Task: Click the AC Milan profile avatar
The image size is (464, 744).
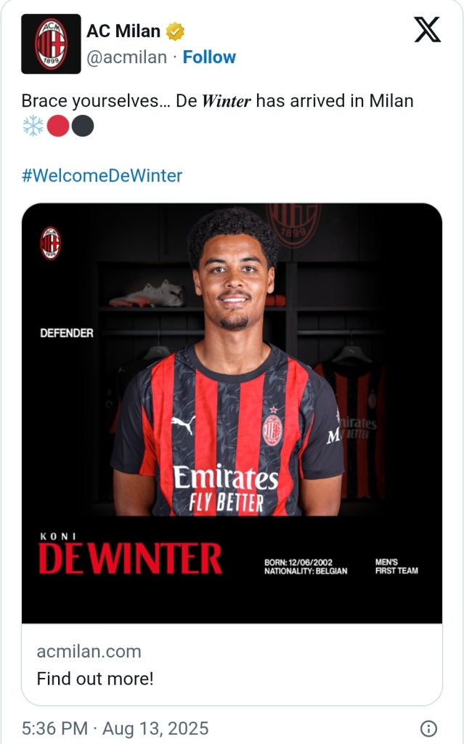Action: click(x=51, y=44)
